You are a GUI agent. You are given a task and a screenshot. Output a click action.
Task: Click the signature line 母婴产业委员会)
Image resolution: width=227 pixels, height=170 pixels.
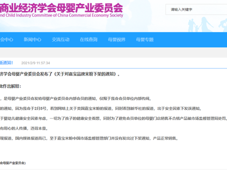tap(13, 163)
